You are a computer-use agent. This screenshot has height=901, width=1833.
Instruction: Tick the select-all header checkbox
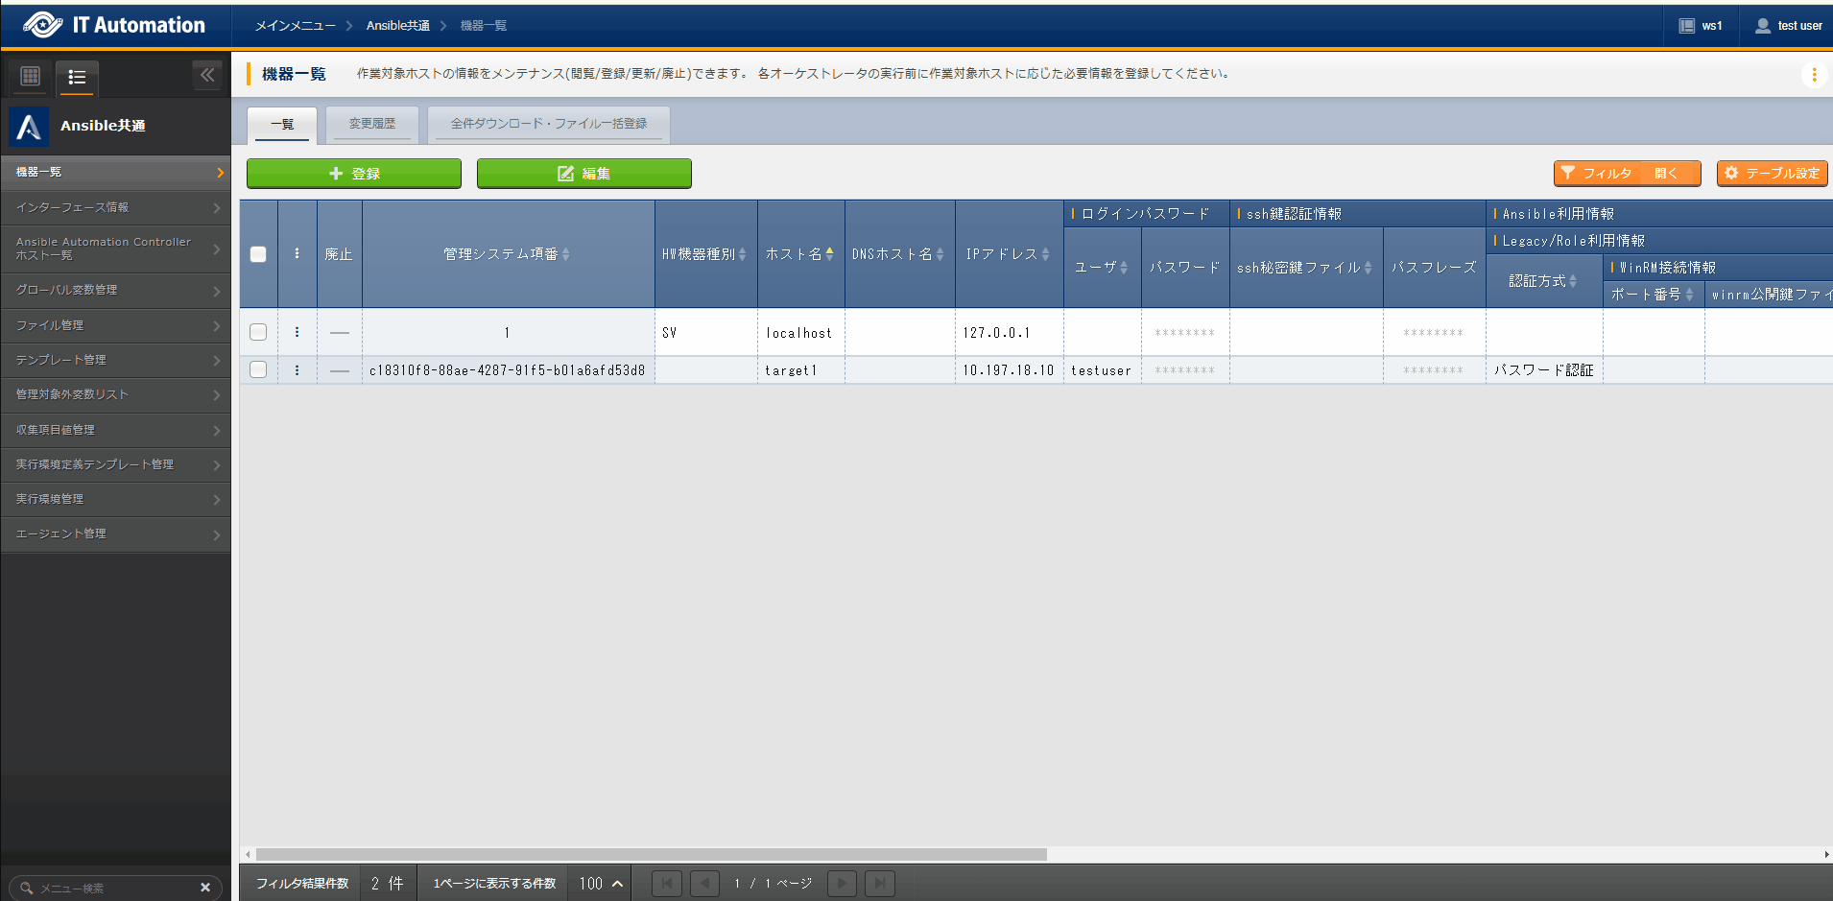pyautogui.click(x=258, y=254)
